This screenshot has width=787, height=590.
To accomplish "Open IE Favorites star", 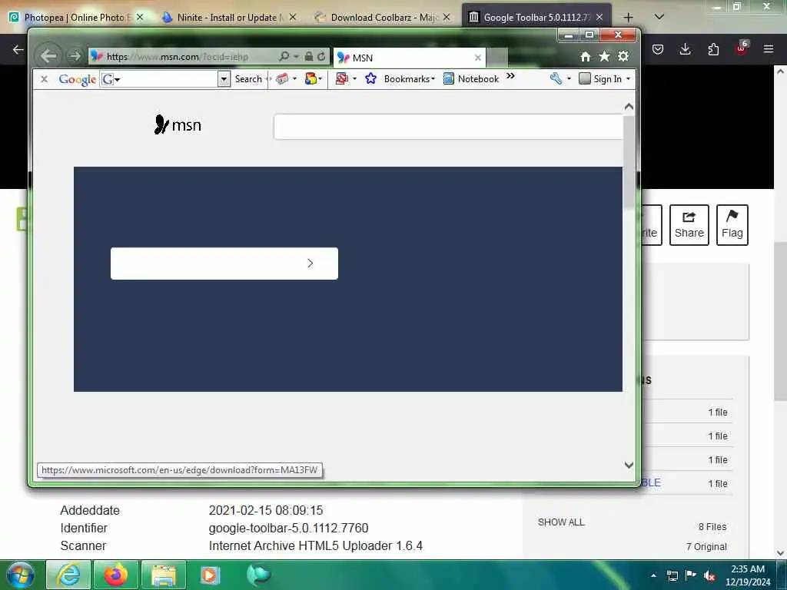I will pos(604,57).
